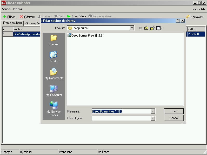Image resolution: width=207 pixels, height=155 pixels.
Task: Click the Cancel button
Action: 174,118
